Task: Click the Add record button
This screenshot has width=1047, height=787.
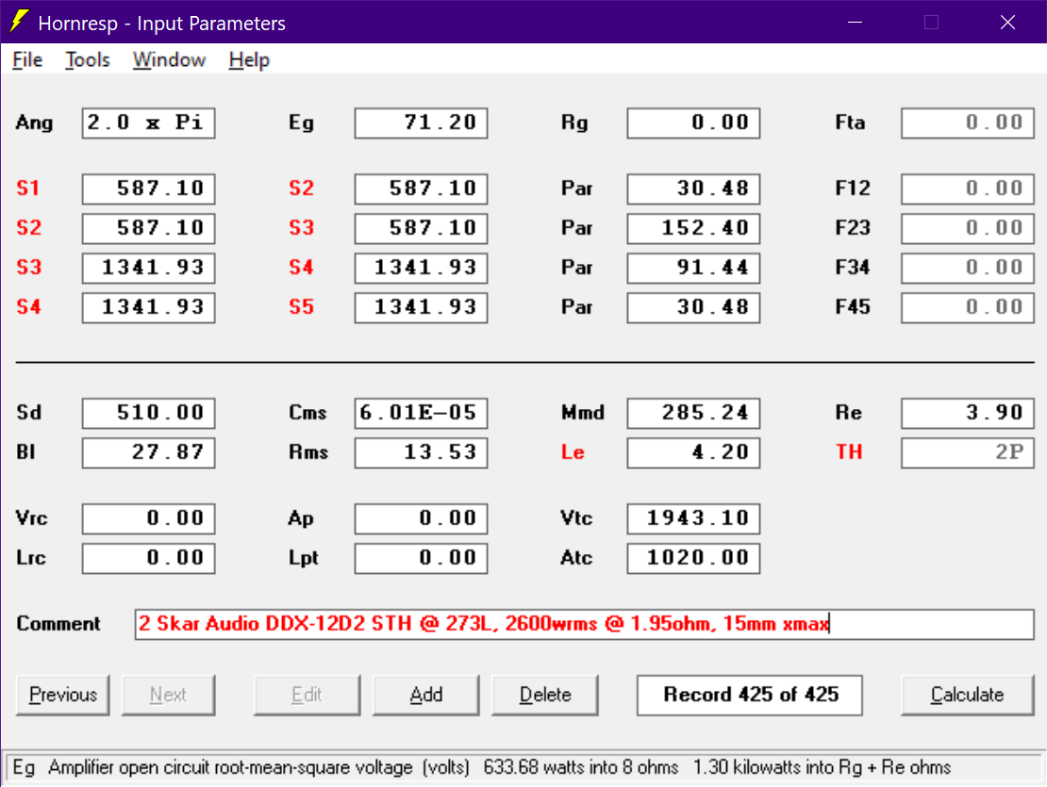Action: coord(426,695)
